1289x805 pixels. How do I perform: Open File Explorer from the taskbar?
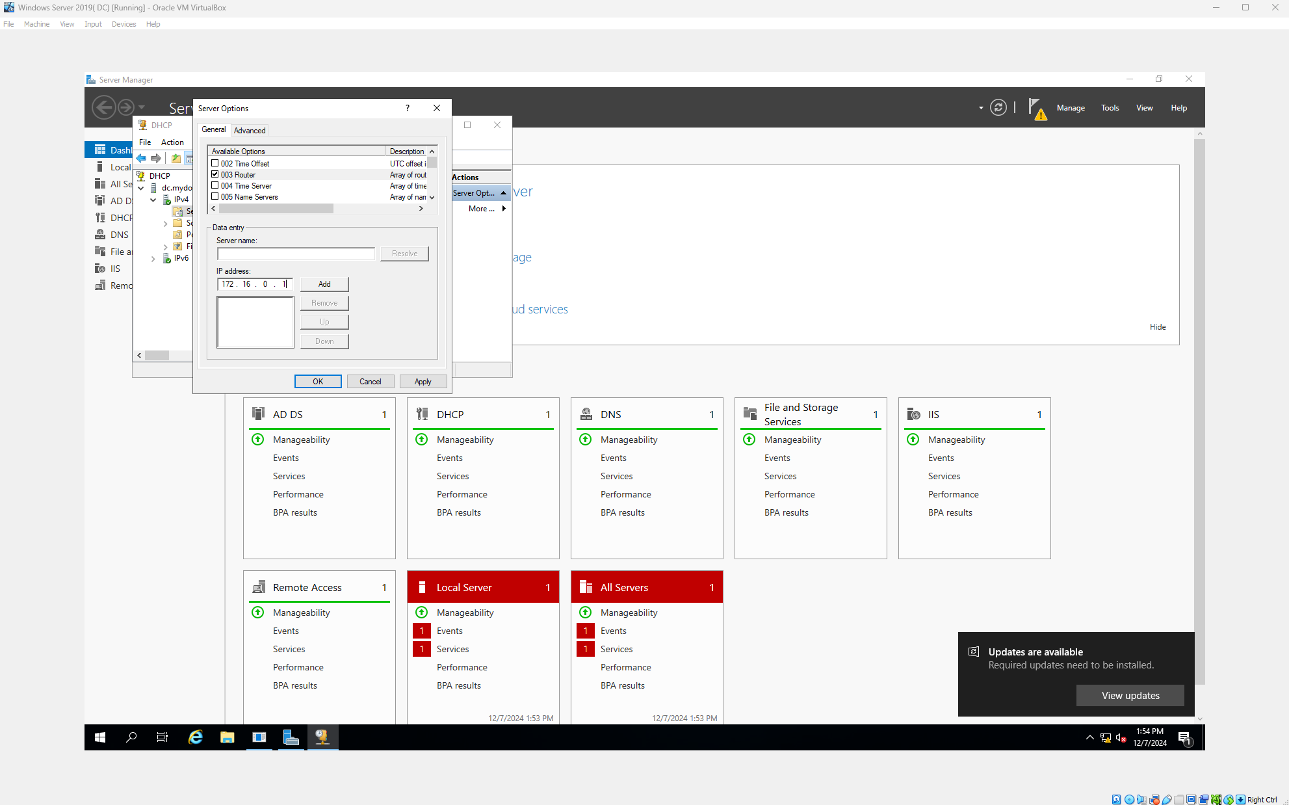click(x=227, y=737)
